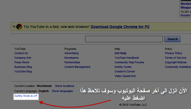Open the Business Blog link

click(x=23, y=67)
